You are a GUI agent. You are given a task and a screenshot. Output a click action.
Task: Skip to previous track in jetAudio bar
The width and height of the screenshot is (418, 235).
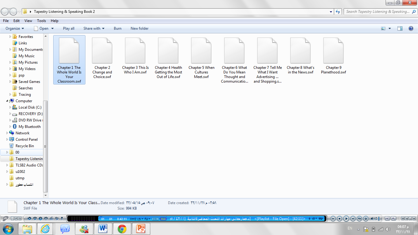click(x=333, y=218)
